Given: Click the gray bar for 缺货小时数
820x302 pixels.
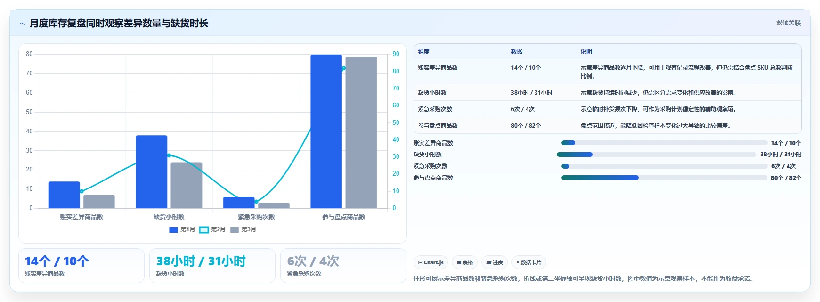Looking at the screenshot, I should point(187,185).
